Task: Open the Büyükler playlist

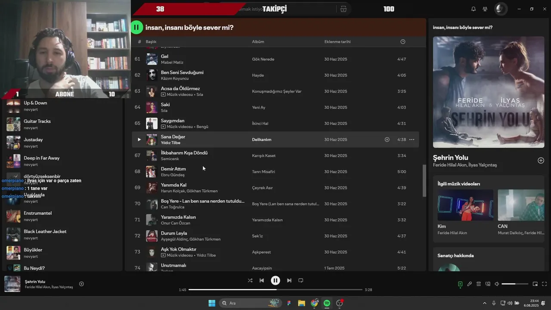Action: click(x=33, y=250)
